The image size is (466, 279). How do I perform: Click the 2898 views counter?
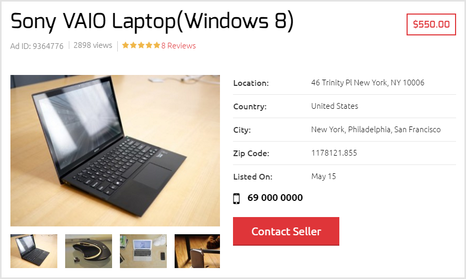coord(93,45)
